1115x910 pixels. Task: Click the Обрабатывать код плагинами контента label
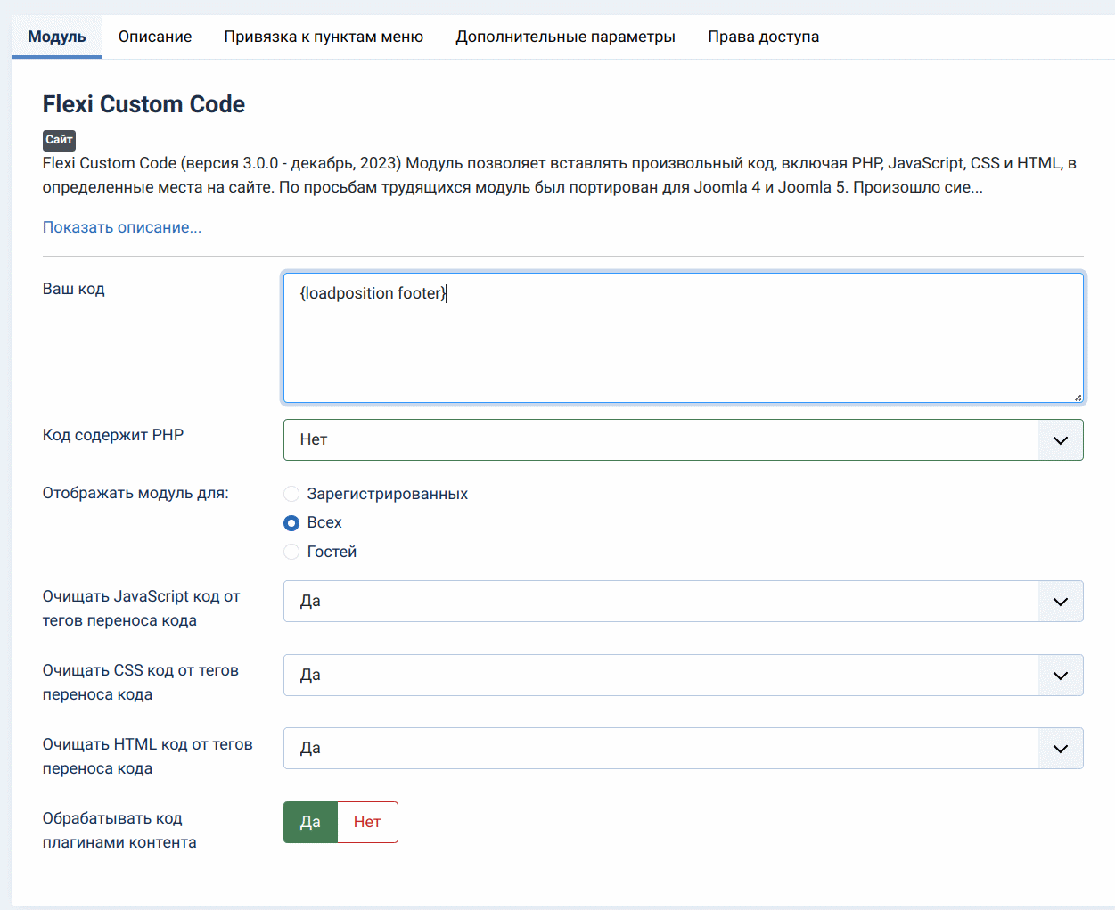tap(119, 830)
